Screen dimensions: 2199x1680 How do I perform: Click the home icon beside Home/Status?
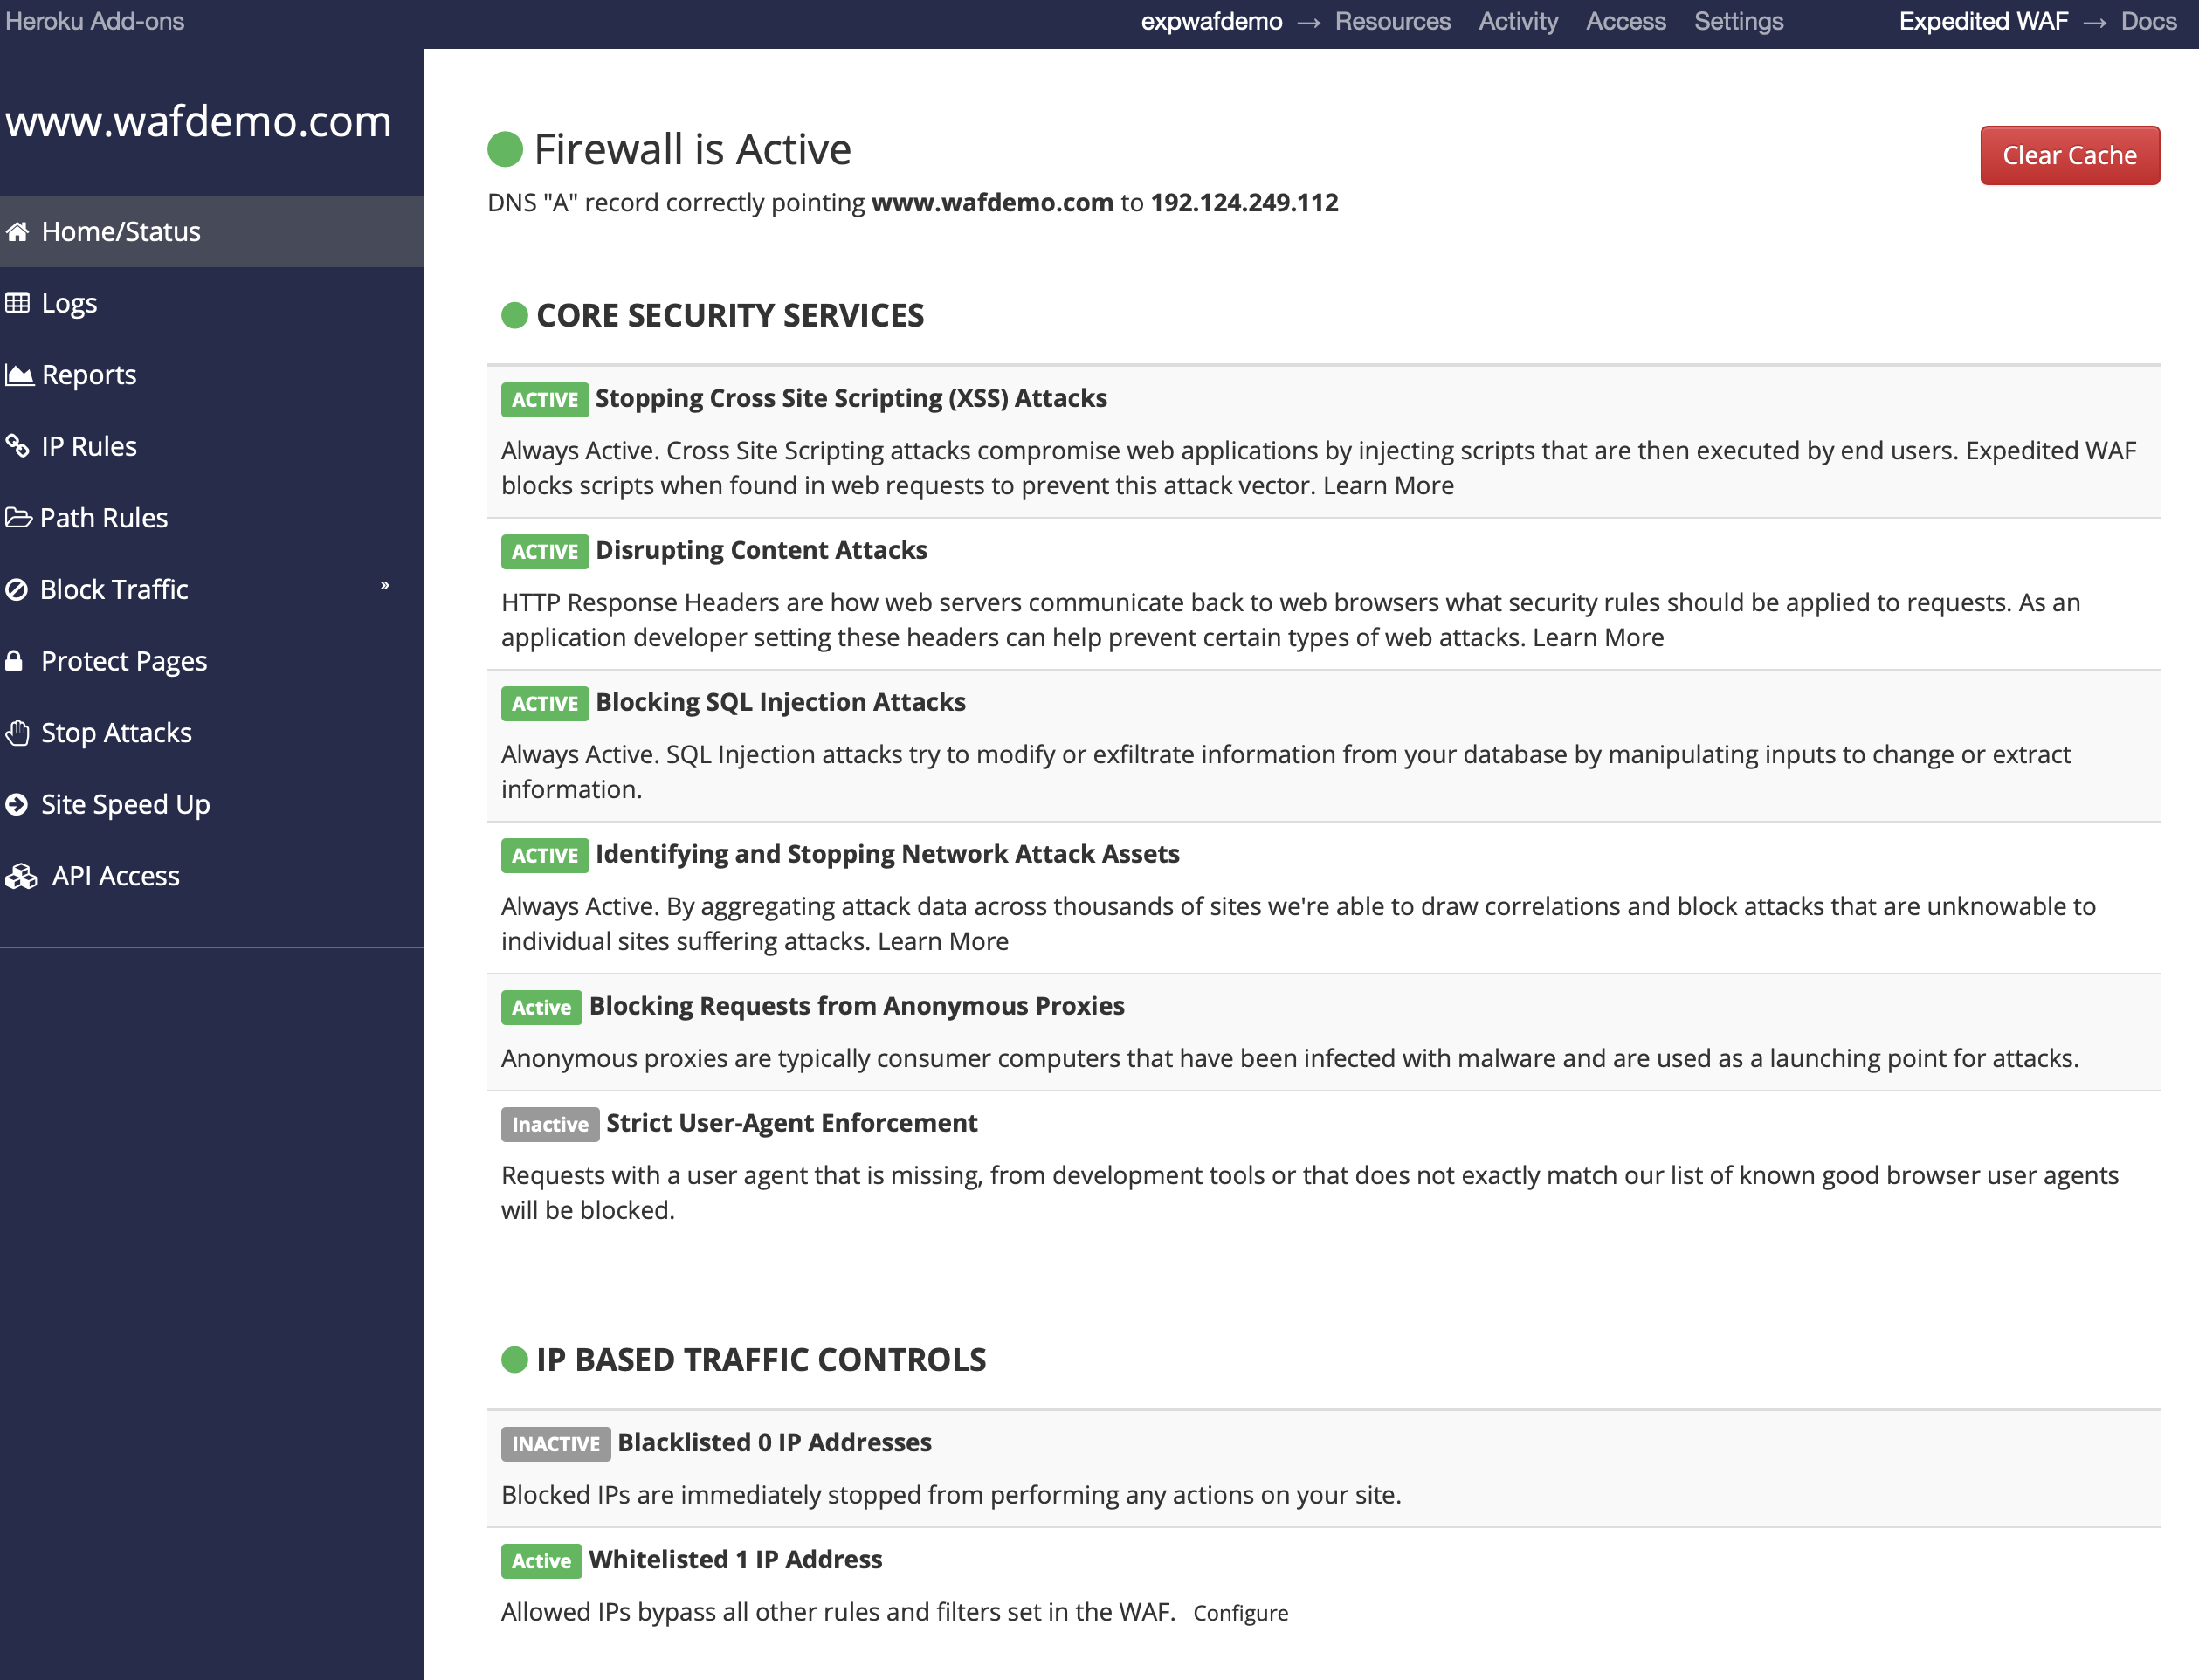tap(17, 232)
